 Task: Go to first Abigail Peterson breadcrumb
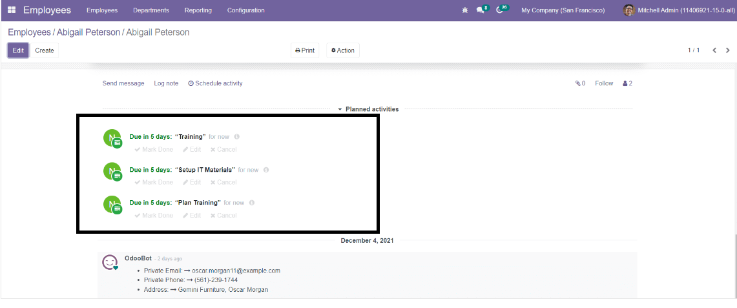88,32
